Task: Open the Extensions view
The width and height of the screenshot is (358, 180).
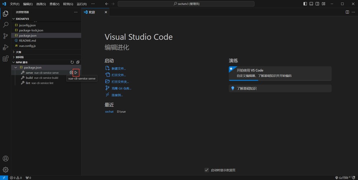Action: pos(5,58)
